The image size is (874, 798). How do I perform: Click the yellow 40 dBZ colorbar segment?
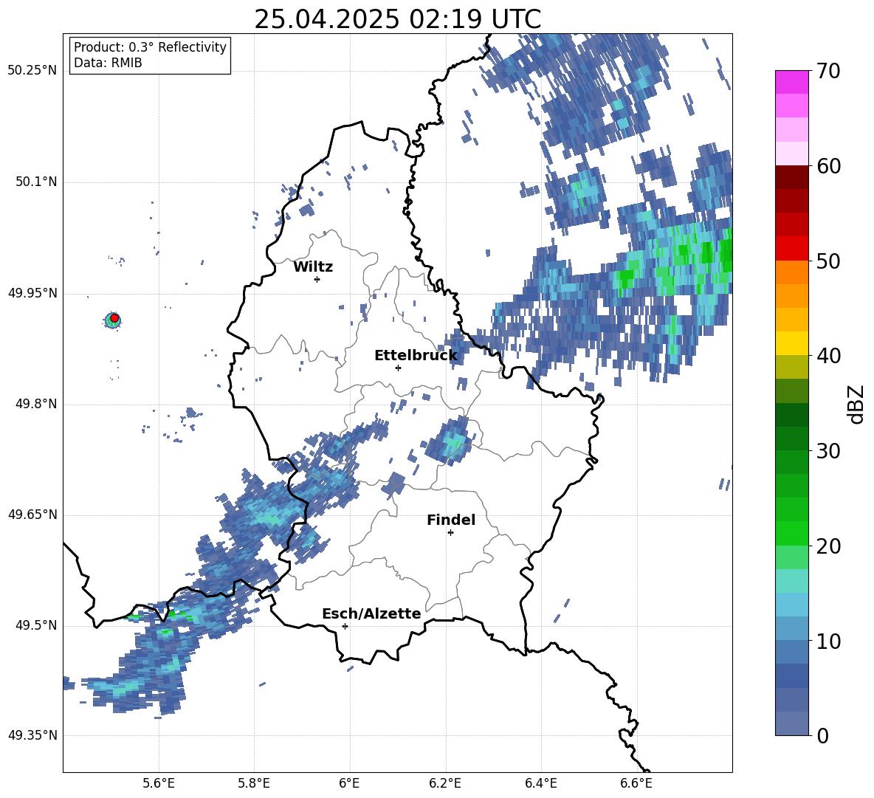click(791, 343)
